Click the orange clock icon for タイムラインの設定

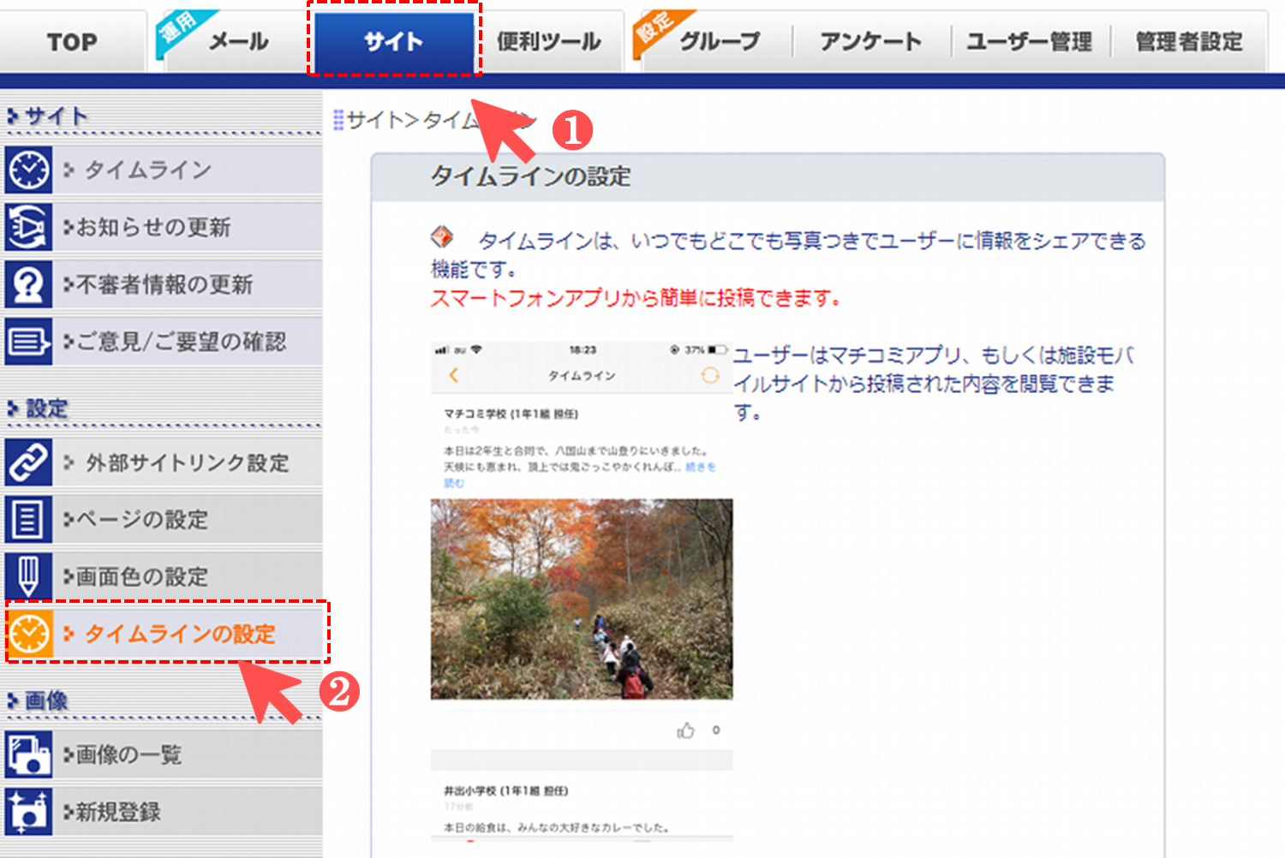(29, 634)
